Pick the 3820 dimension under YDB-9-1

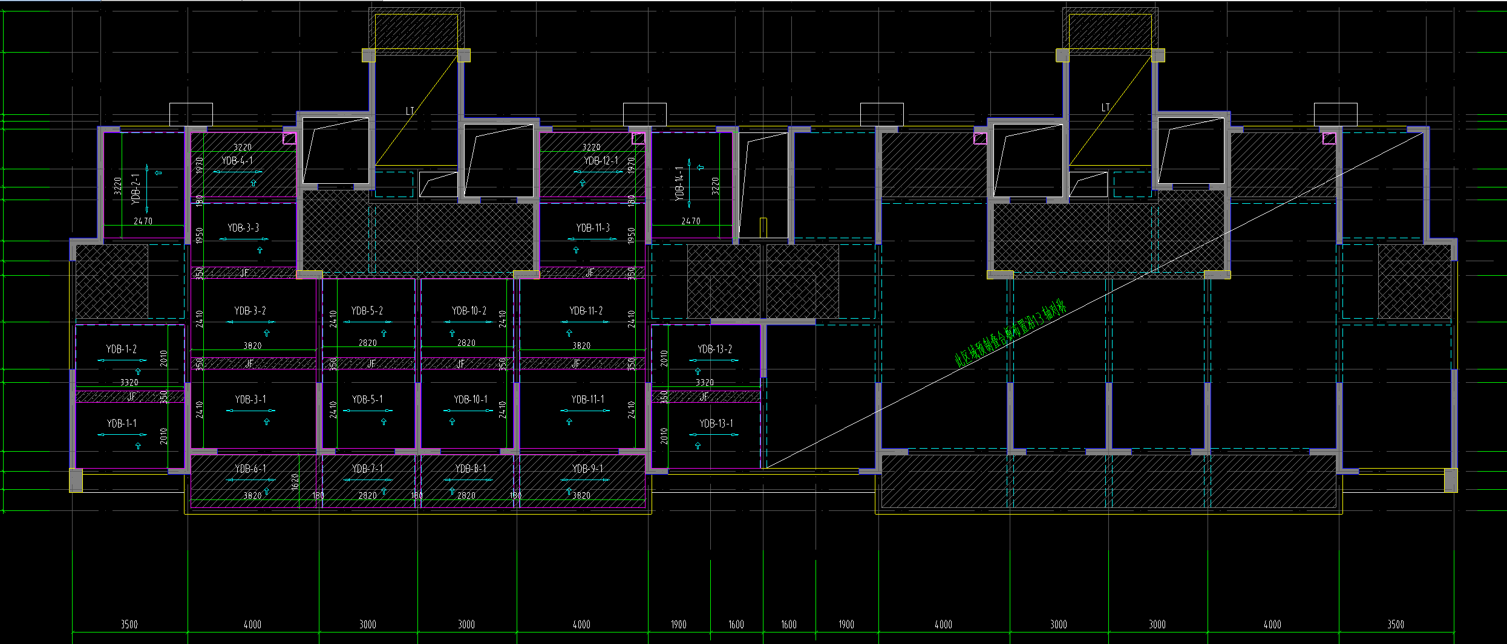click(x=581, y=496)
